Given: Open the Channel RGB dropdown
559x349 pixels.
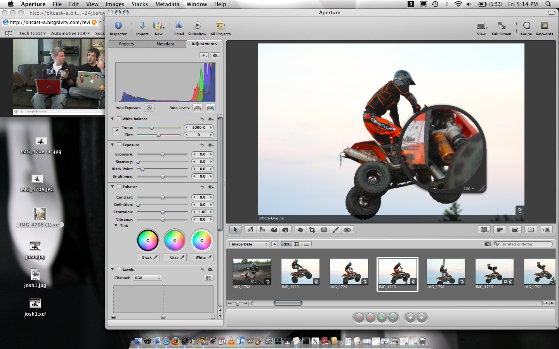Looking at the screenshot, I should point(148,278).
